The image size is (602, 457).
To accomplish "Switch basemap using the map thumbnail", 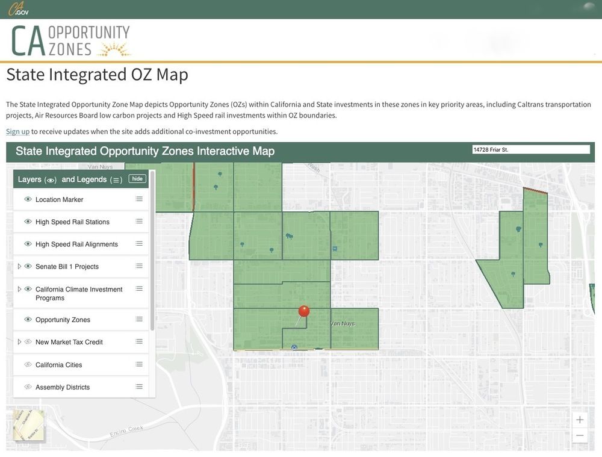I will pyautogui.click(x=28, y=425).
